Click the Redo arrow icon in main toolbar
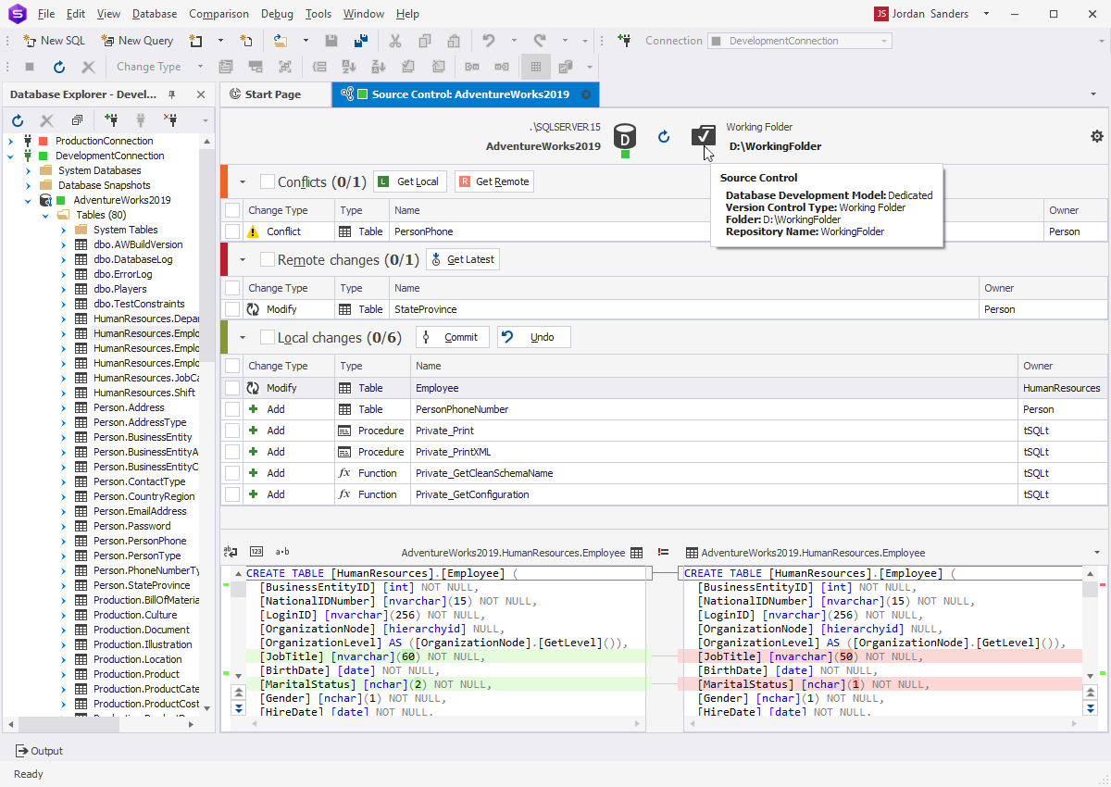Viewport: 1111px width, 787px height. [540, 41]
